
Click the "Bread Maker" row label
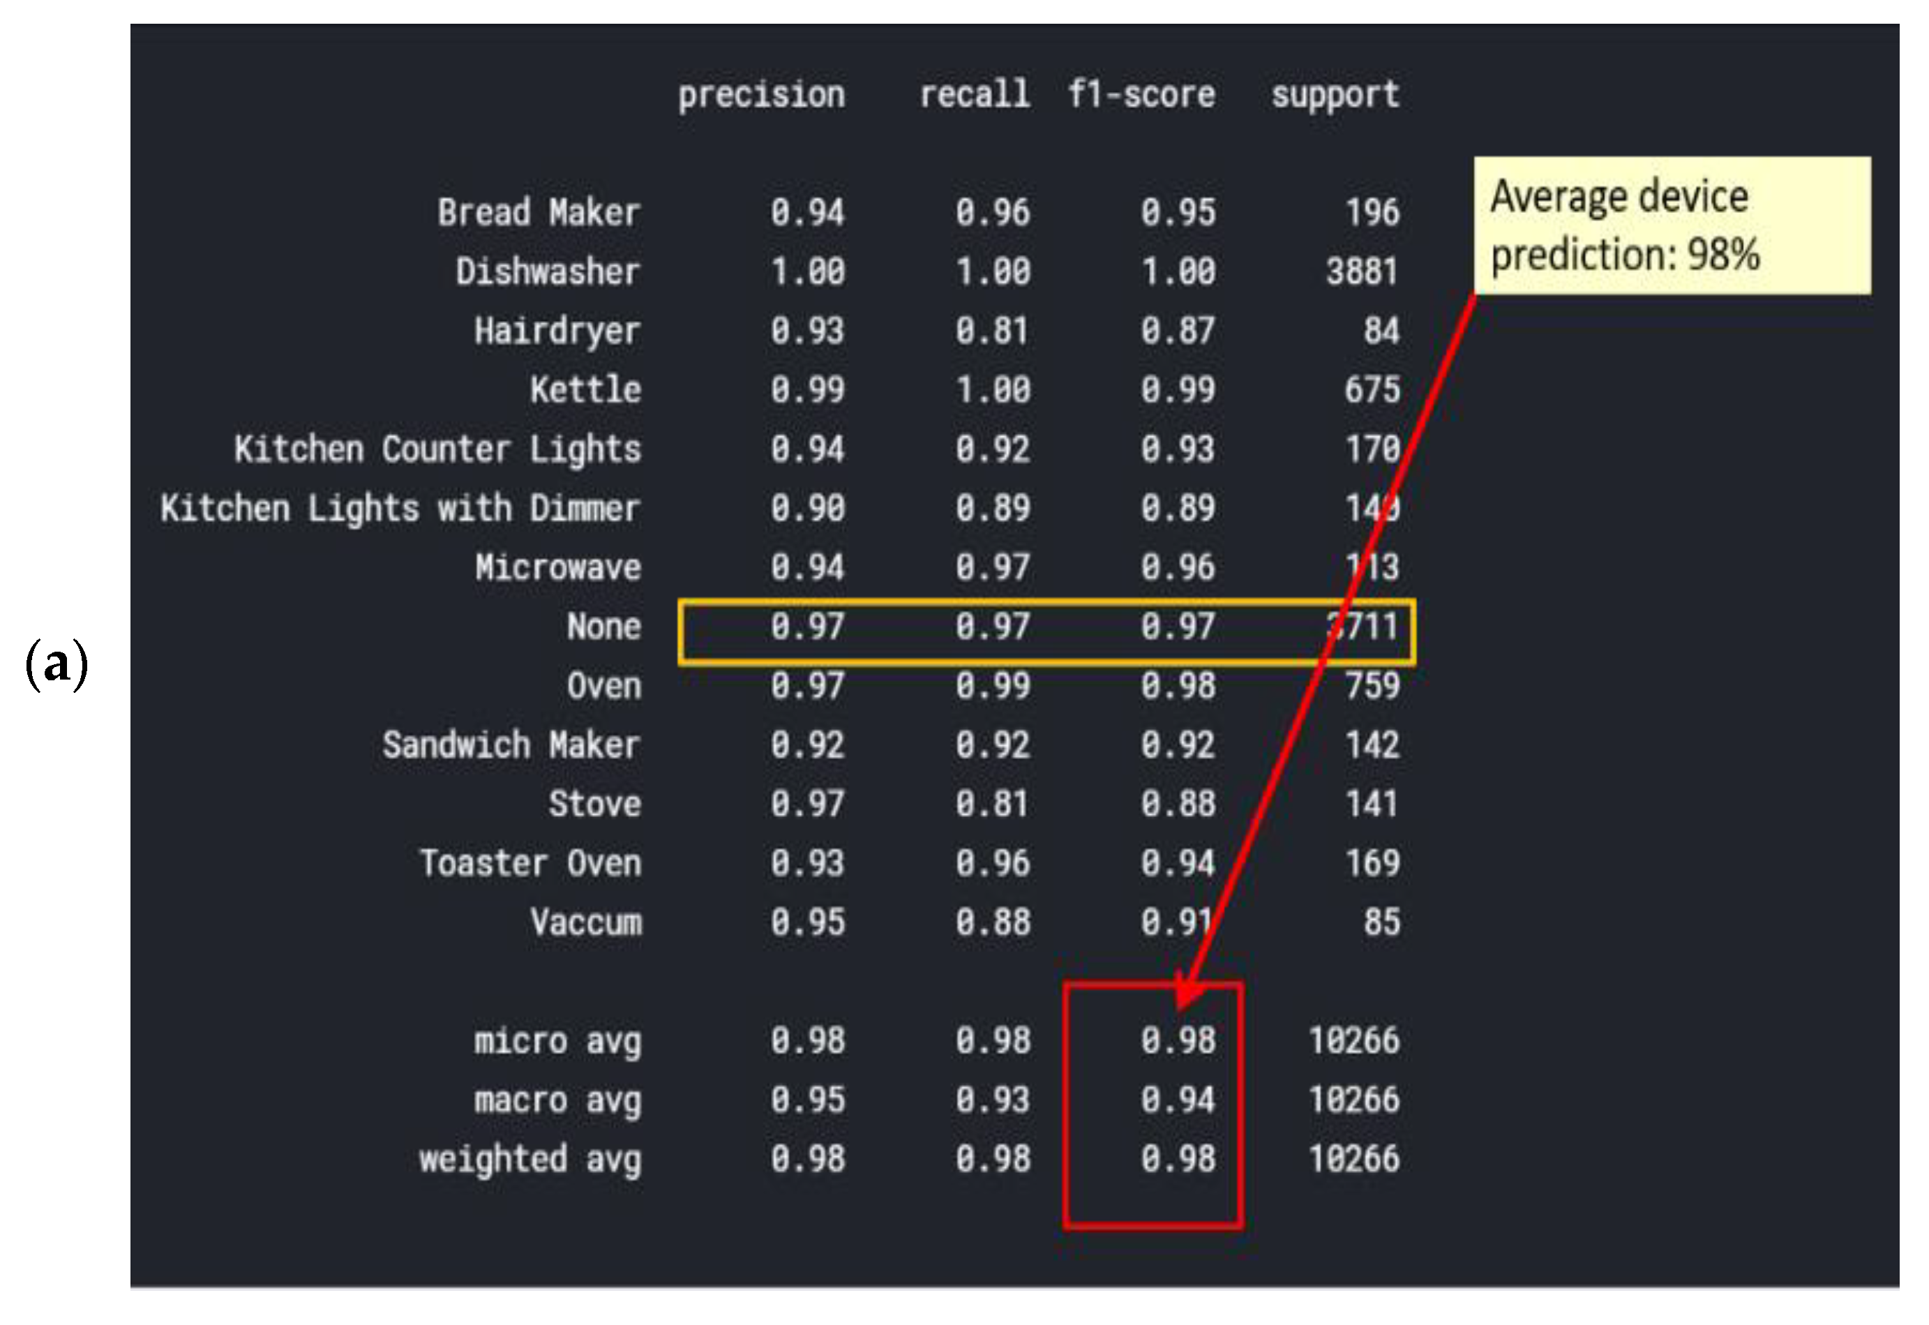[539, 213]
